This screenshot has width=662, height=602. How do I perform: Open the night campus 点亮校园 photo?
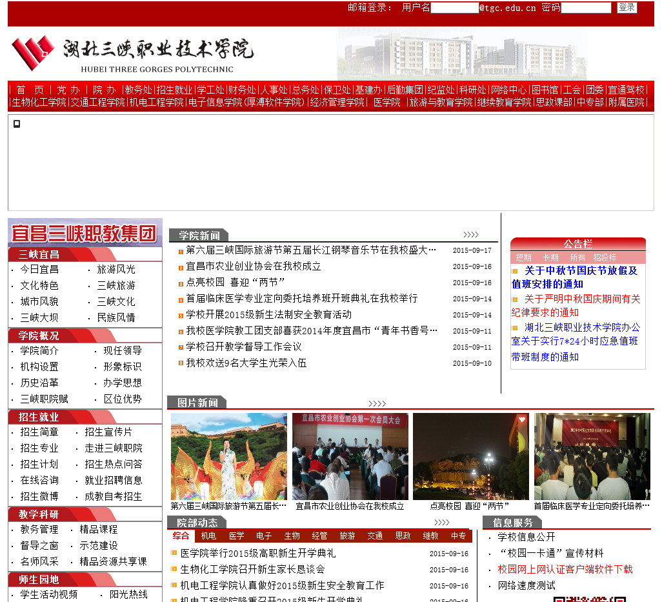coord(471,456)
